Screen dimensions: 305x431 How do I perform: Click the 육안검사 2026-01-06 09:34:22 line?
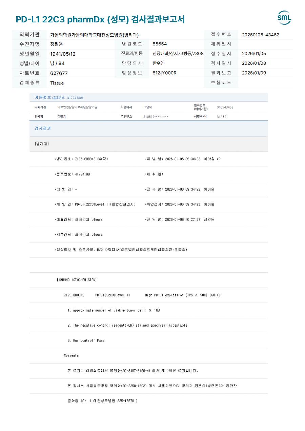tap(180, 204)
